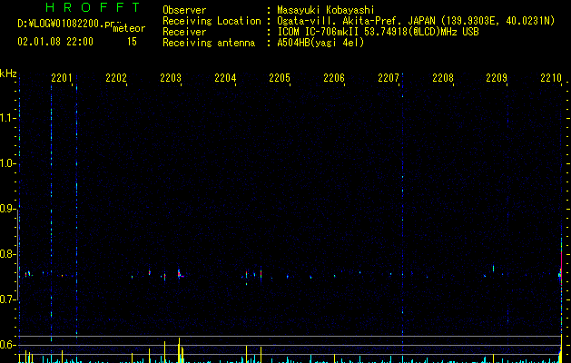Click the 2204 time marker

[225, 77]
